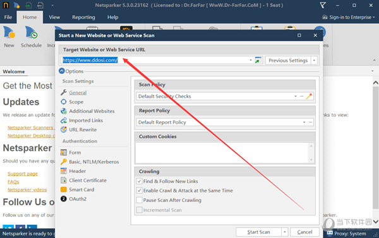Viewport: 379px width, 238px height.
Task: Click the Additional Websites globe icon
Action: click(x=64, y=111)
